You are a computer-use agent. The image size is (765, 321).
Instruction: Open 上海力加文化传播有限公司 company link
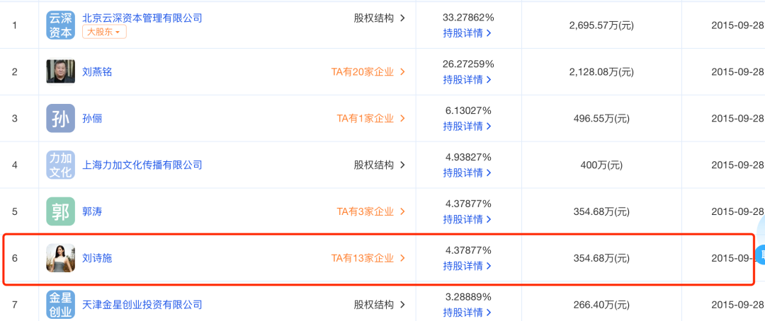point(142,165)
